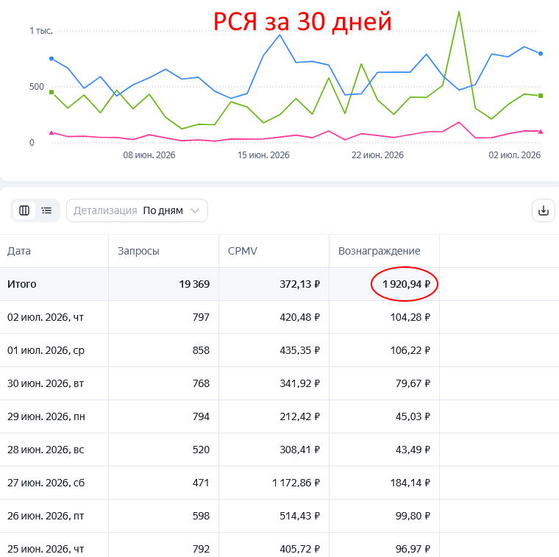This screenshot has width=559, height=557.
Task: Select requests value 797
Action: (x=201, y=317)
